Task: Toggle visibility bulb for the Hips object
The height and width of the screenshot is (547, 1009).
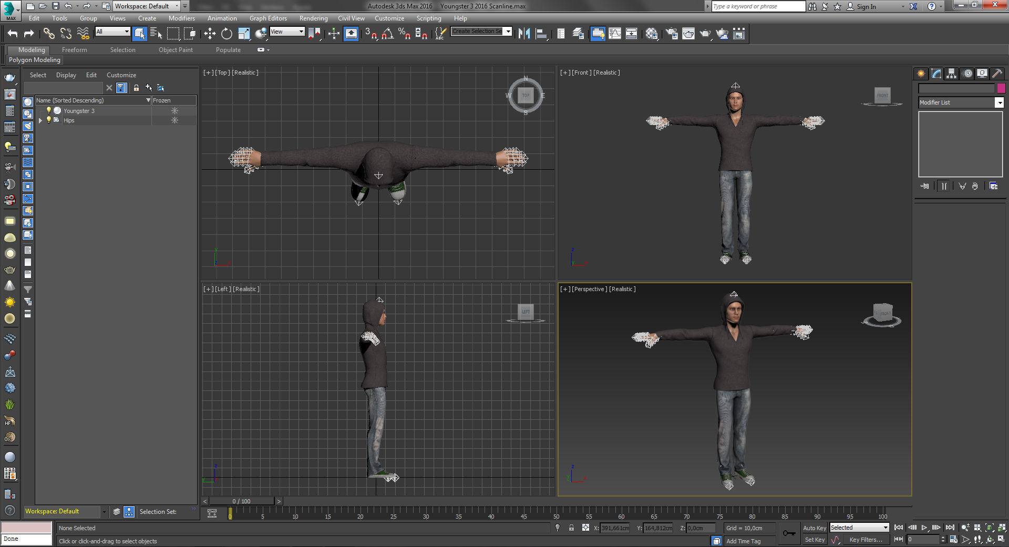Action: click(49, 120)
